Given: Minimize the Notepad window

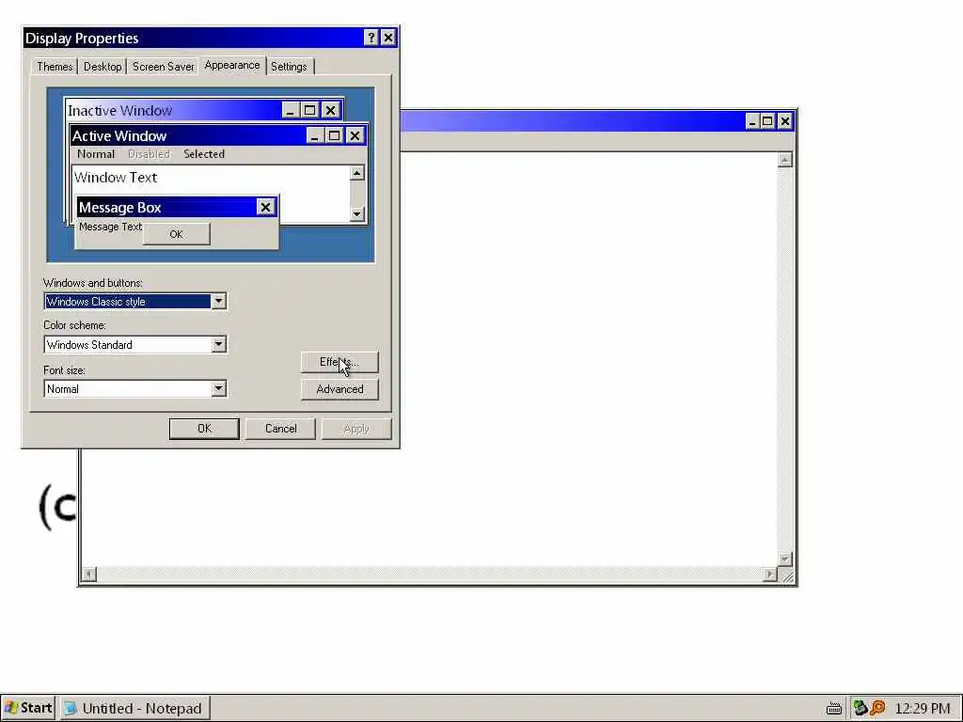Looking at the screenshot, I should pos(752,121).
